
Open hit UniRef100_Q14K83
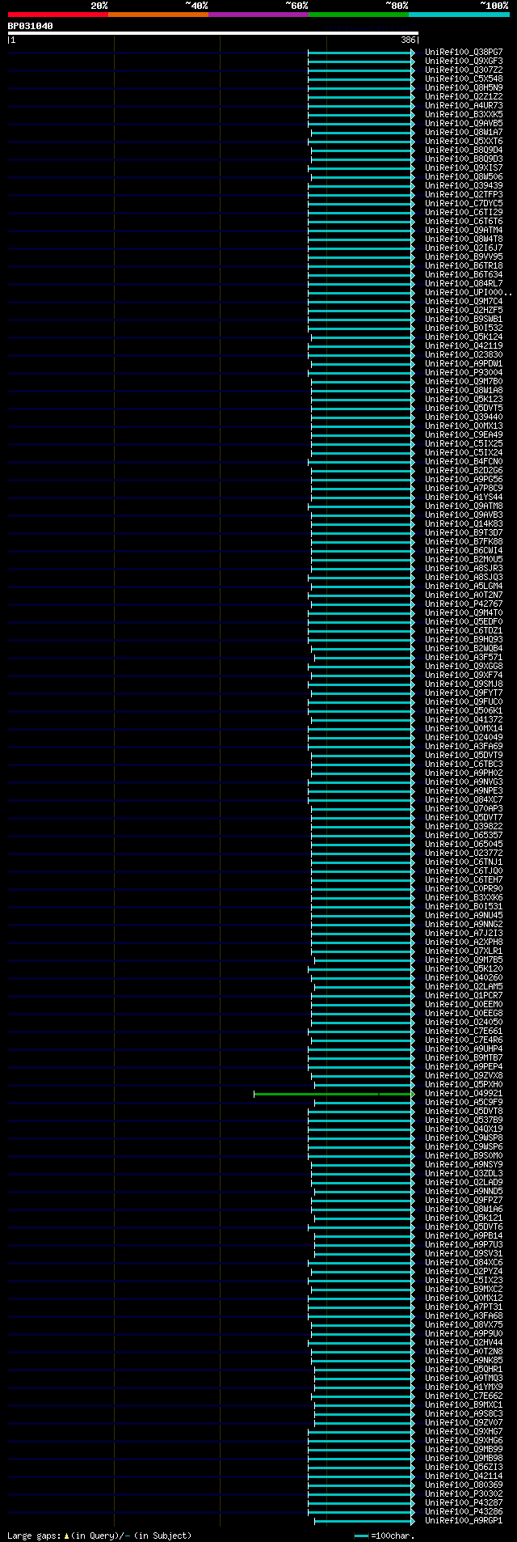(x=464, y=523)
